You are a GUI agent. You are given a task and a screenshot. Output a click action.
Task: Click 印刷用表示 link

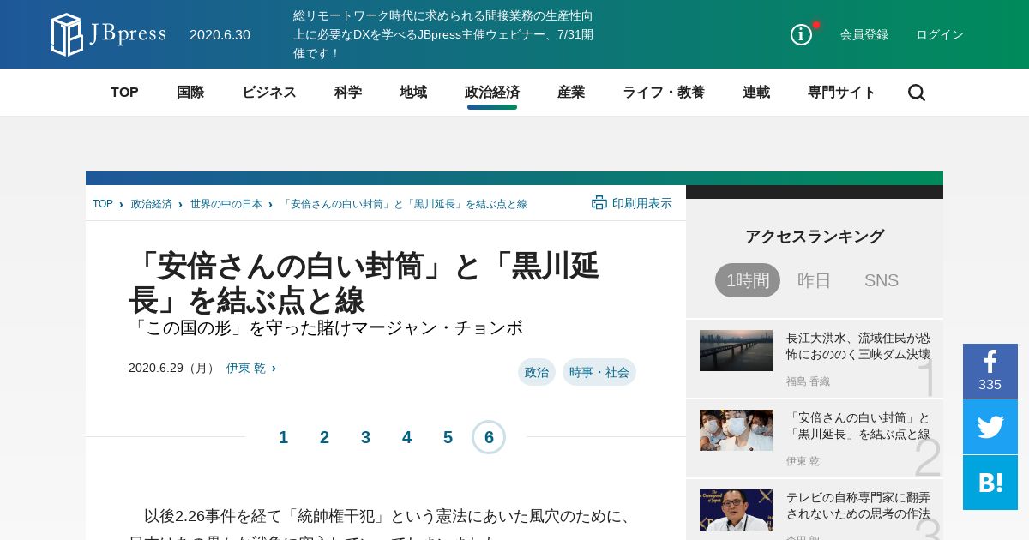(642, 203)
